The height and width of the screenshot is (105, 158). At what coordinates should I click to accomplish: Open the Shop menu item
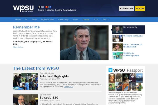[x=96, y=19]
